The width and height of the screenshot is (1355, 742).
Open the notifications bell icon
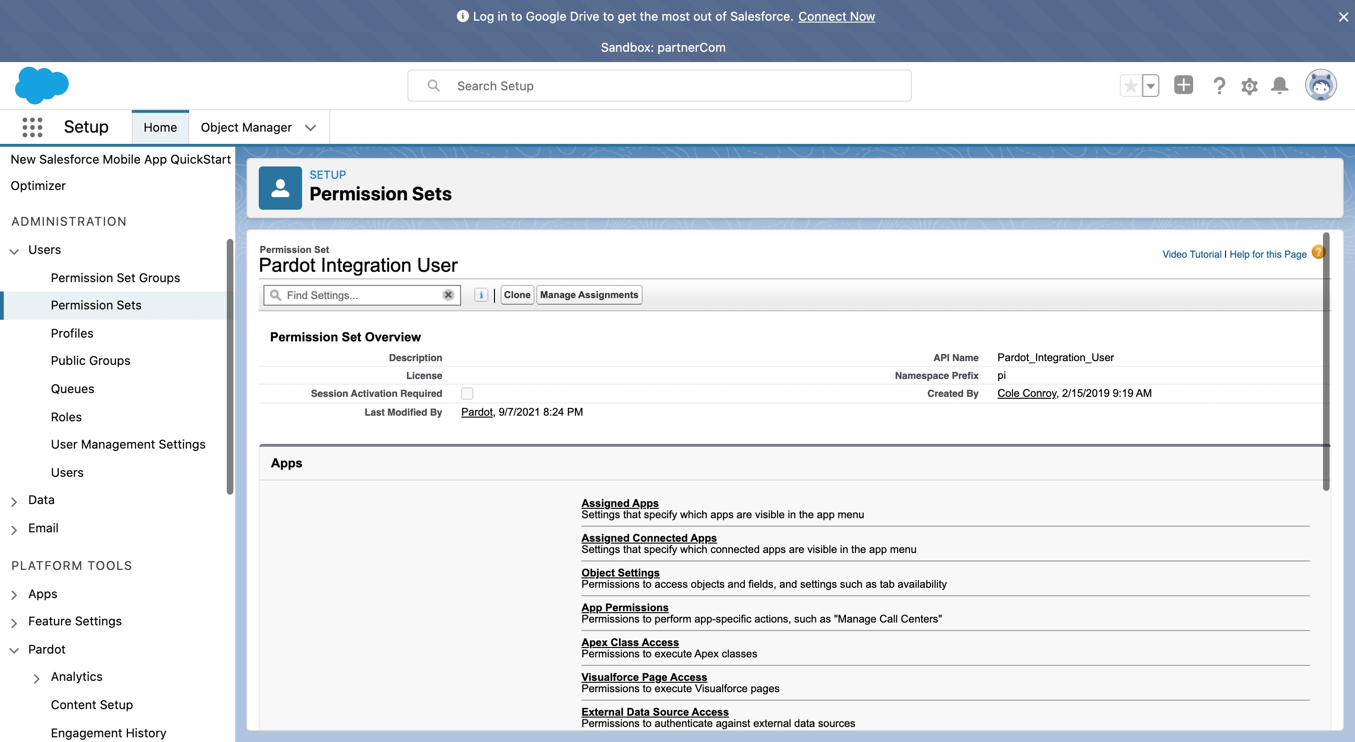click(1280, 85)
